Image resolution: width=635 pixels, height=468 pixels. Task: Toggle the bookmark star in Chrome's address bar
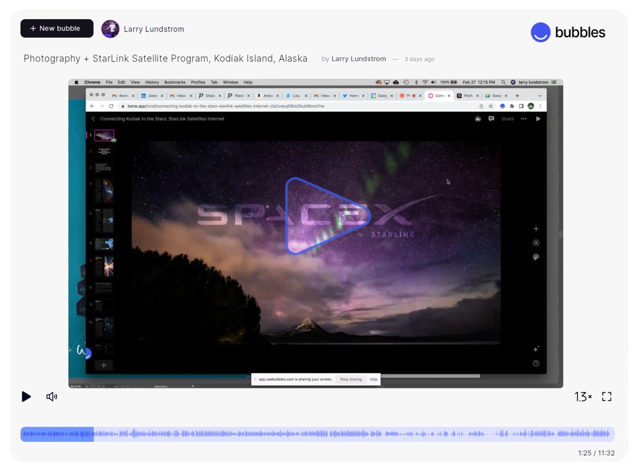(x=491, y=106)
